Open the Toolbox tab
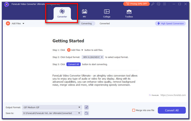The height and width of the screenshot is (121, 191). (129, 14)
